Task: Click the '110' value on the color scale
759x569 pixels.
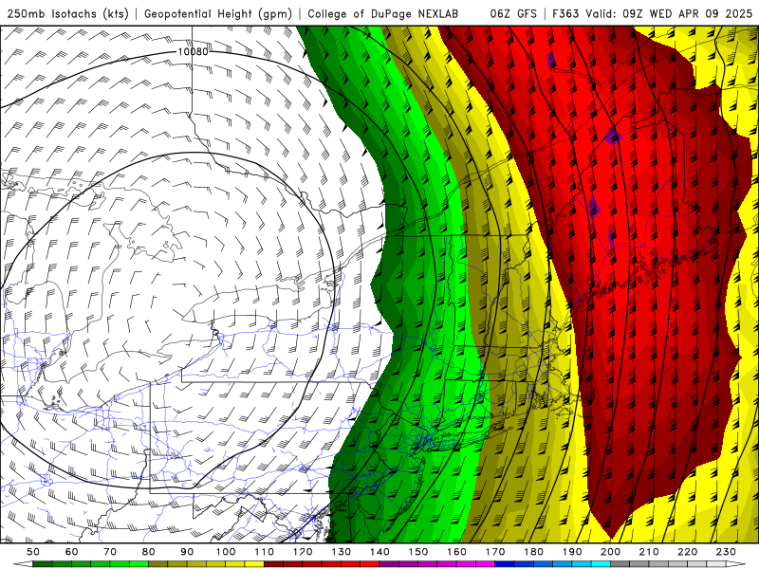Action: pyautogui.click(x=265, y=552)
